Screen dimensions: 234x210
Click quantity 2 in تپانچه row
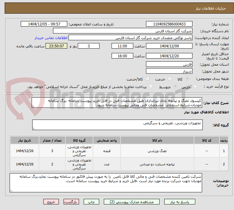pos(52,164)
